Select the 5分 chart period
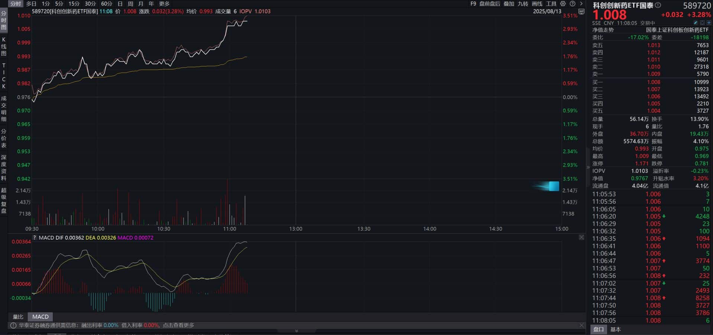713x335 pixels. click(x=59, y=4)
